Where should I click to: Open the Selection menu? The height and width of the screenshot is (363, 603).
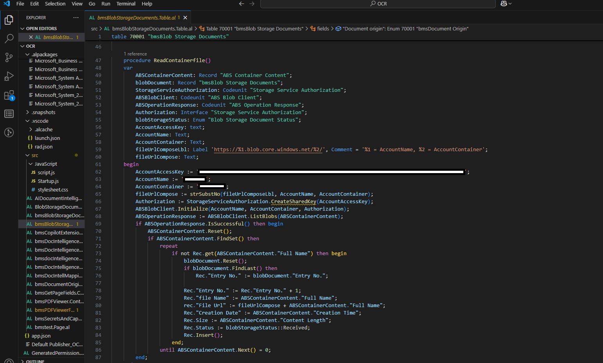pyautogui.click(x=55, y=4)
